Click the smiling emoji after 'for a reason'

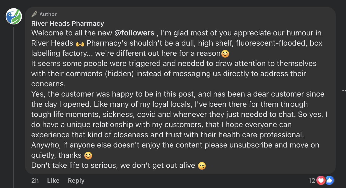click(225, 53)
